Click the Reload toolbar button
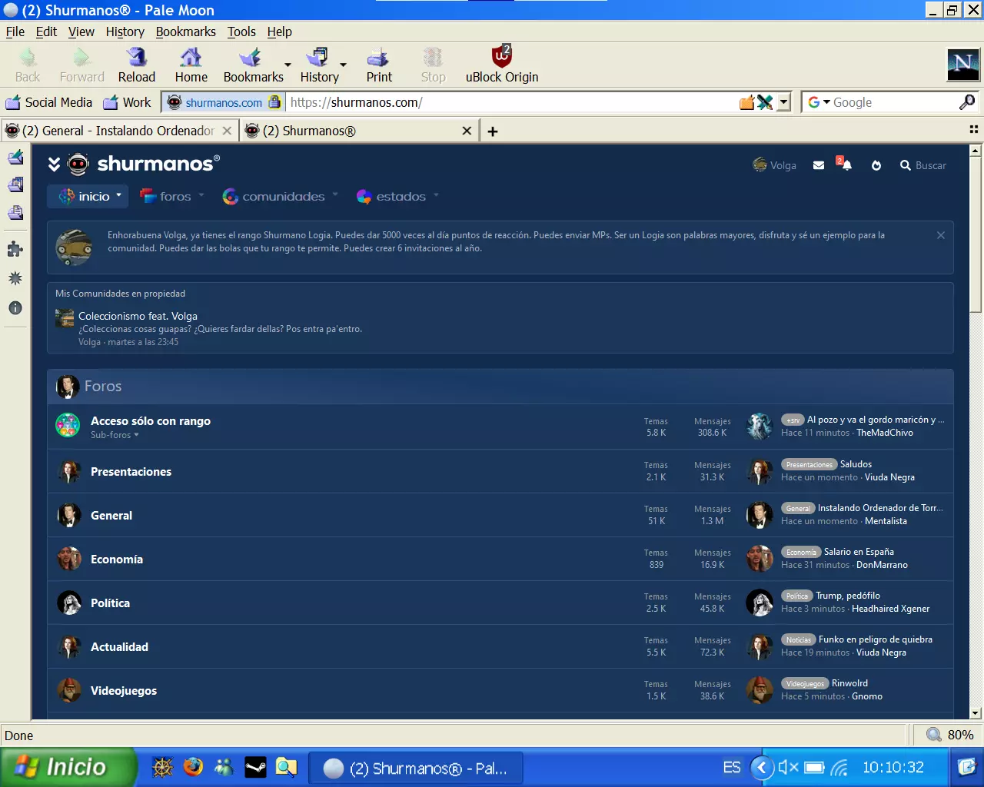 [x=137, y=65]
